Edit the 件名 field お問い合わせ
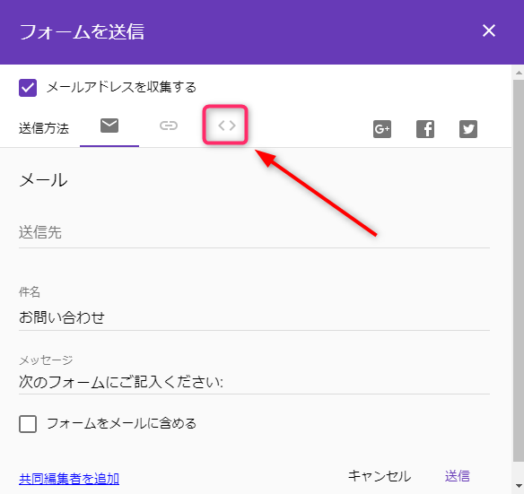 pos(254,317)
